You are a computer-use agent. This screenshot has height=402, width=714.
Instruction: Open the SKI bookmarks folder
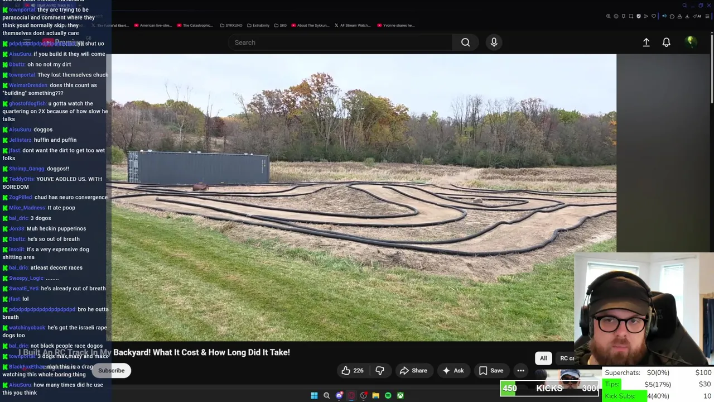(280, 25)
